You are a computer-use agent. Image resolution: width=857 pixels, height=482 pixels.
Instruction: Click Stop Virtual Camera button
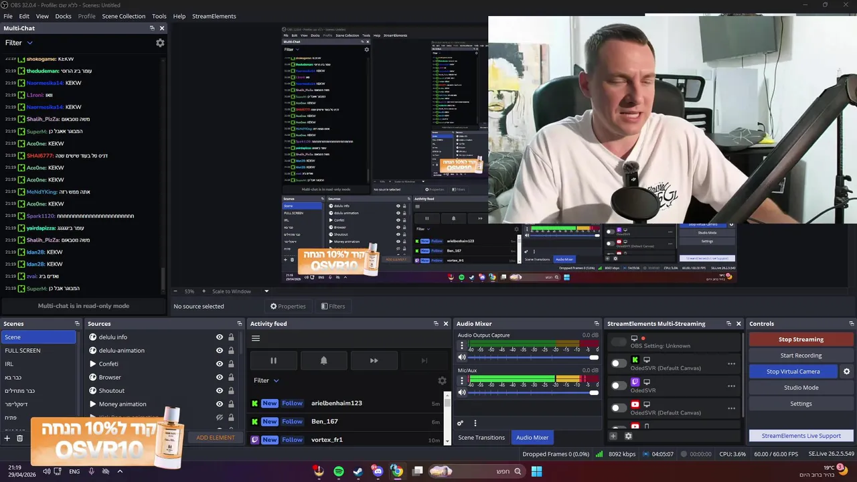(x=793, y=372)
